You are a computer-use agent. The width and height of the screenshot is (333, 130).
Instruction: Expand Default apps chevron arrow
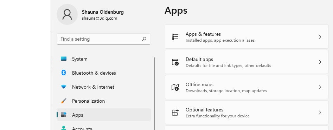pos(320,62)
